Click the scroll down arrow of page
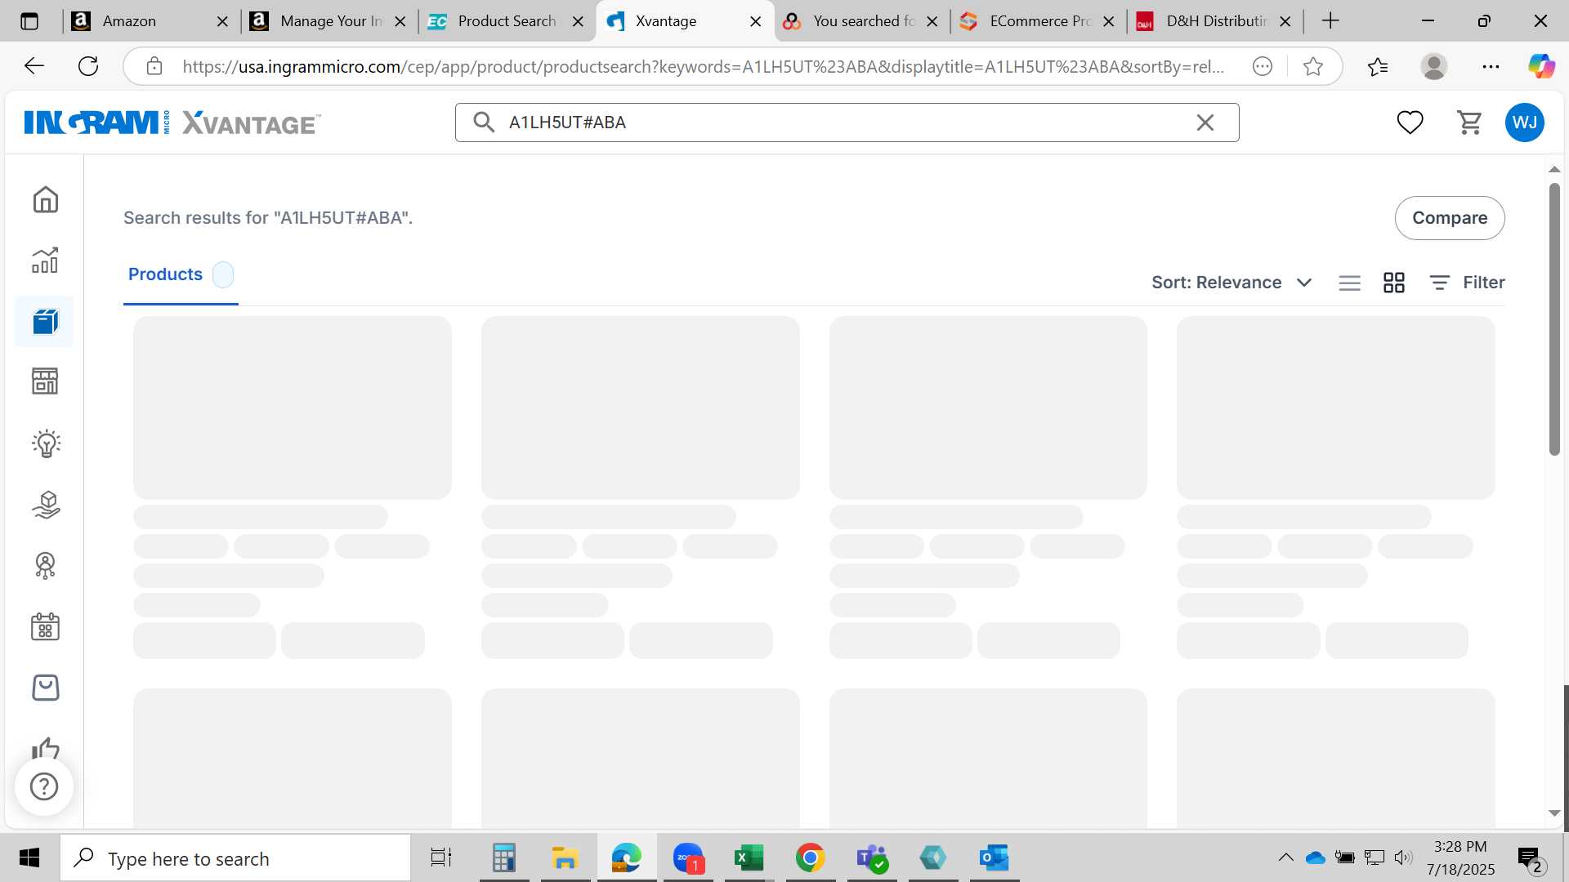This screenshot has height=882, width=1569. (1554, 813)
